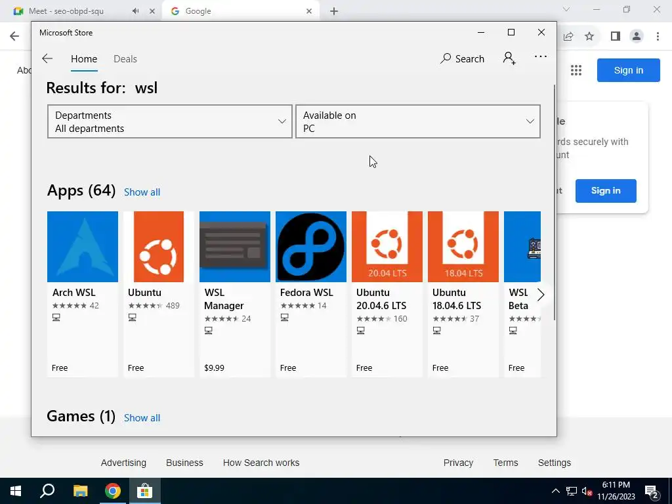Click the sign-in account icon in Store
Screen dimensions: 672x504
tap(509, 58)
